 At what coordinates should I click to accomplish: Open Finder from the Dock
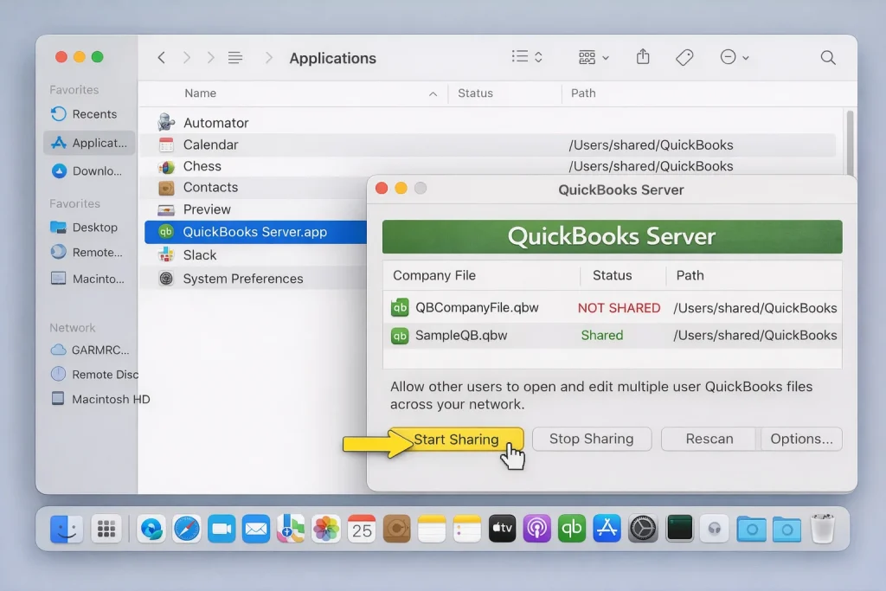click(66, 530)
